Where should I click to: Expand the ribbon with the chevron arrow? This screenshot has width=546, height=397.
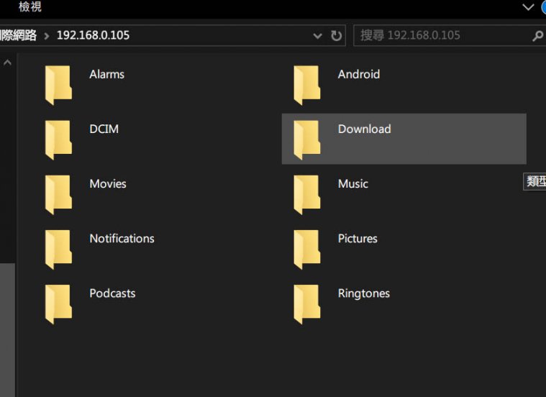tap(529, 7)
